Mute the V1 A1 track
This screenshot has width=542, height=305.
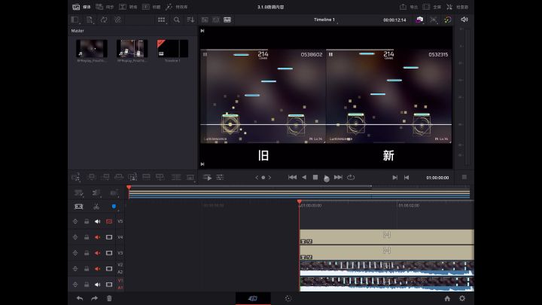[x=97, y=285]
